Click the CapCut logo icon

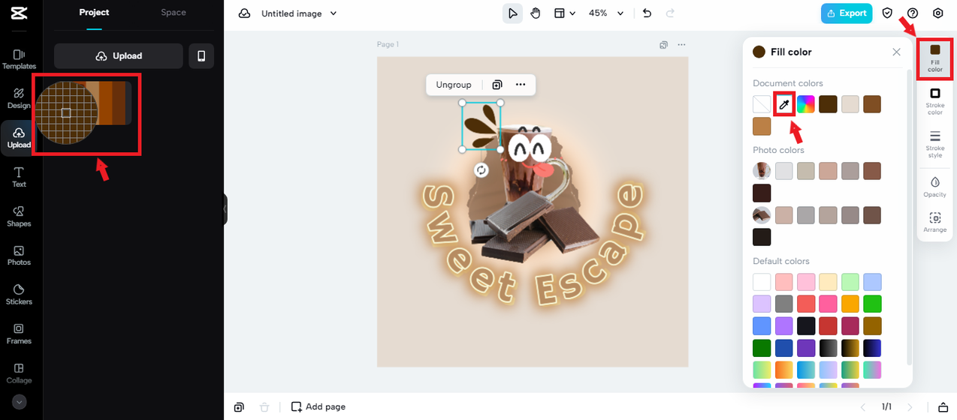[x=20, y=13]
